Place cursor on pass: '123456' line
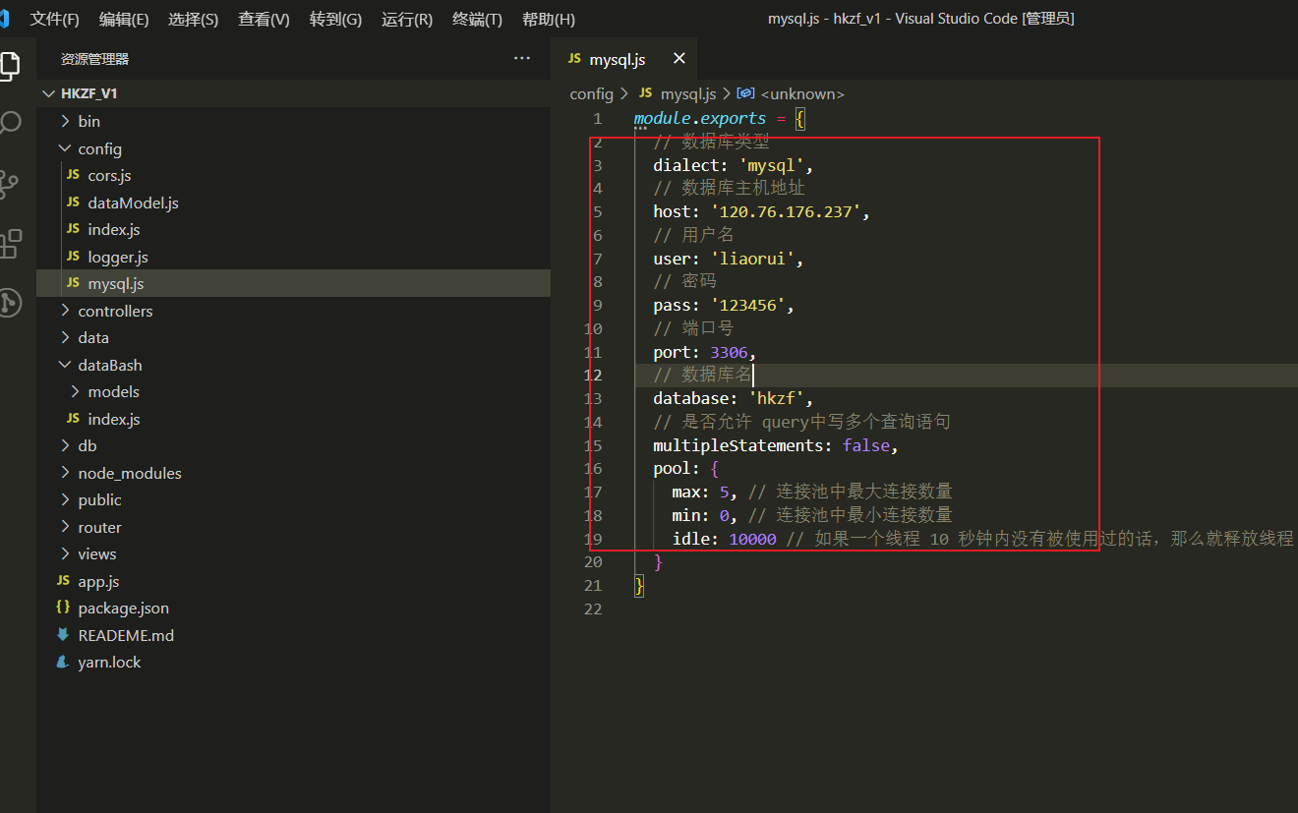Viewport: 1298px width, 813px height. (x=724, y=305)
